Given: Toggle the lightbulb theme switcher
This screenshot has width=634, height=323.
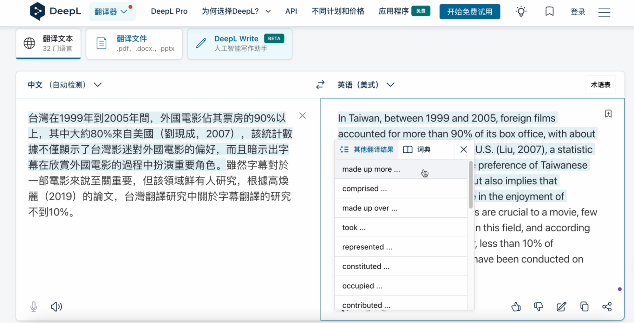Looking at the screenshot, I should point(520,11).
